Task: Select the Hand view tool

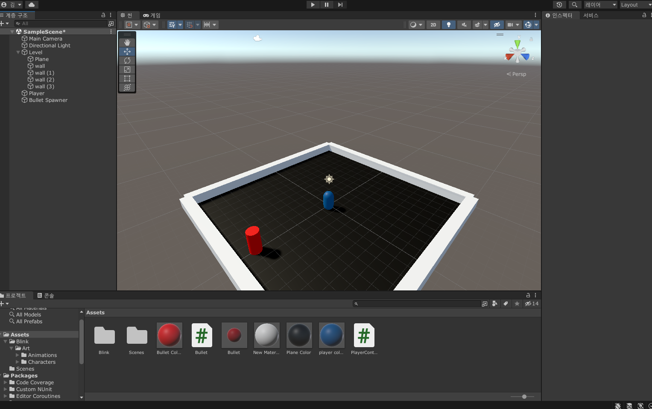Action: tap(127, 43)
